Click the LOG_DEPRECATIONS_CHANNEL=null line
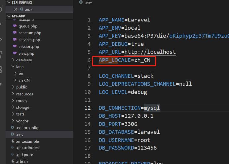229x164 pixels. pyautogui.click(x=145, y=84)
